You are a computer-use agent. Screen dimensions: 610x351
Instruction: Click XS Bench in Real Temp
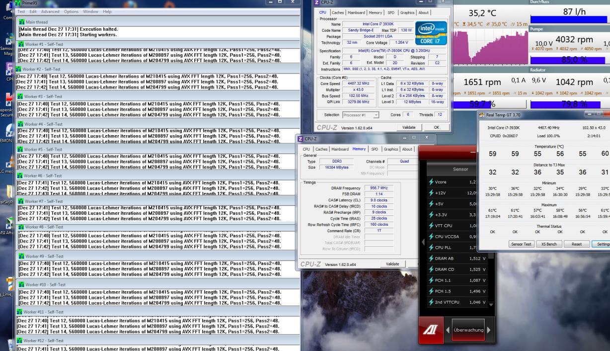pos(549,244)
